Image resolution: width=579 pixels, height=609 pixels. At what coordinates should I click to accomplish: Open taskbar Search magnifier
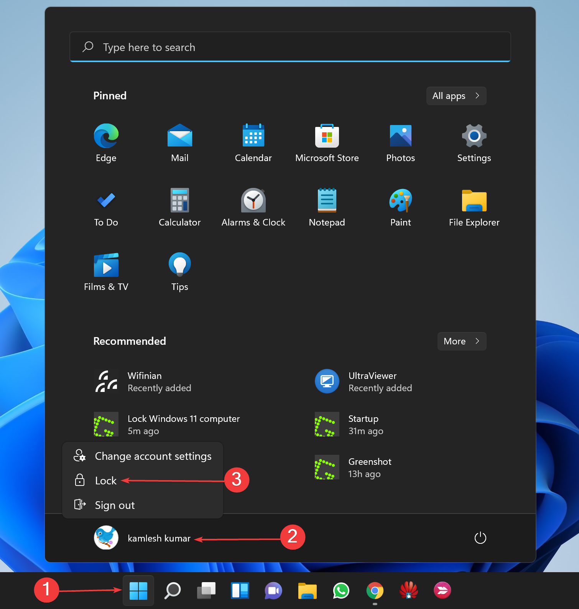coord(173,591)
